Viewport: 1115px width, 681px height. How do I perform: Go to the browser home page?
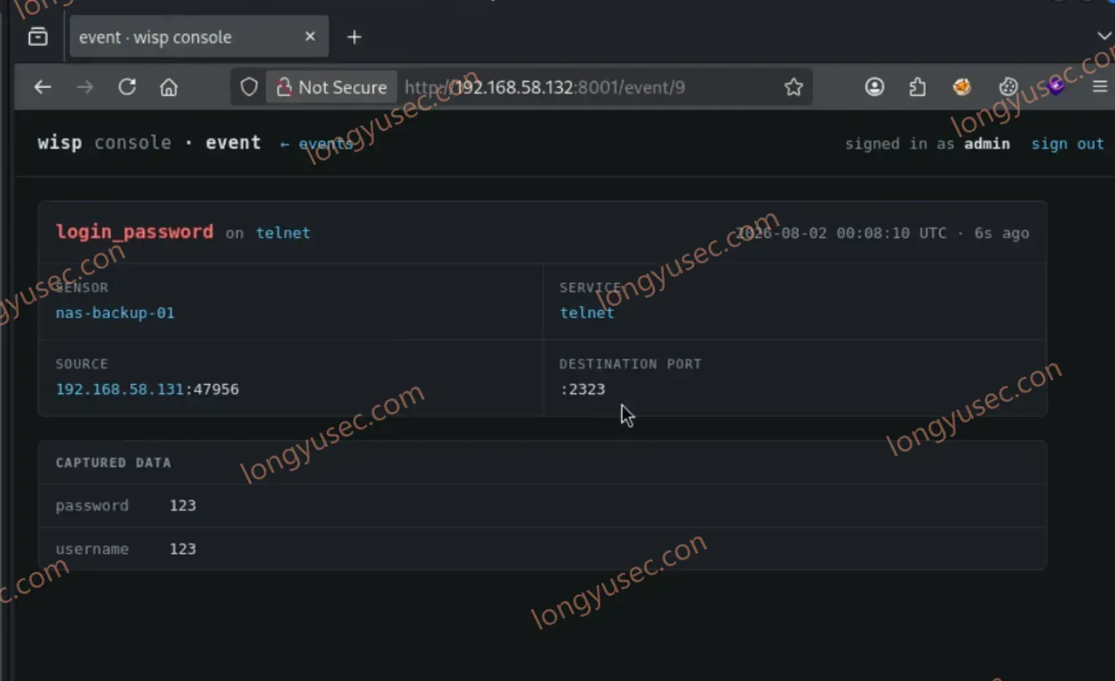[x=169, y=87]
